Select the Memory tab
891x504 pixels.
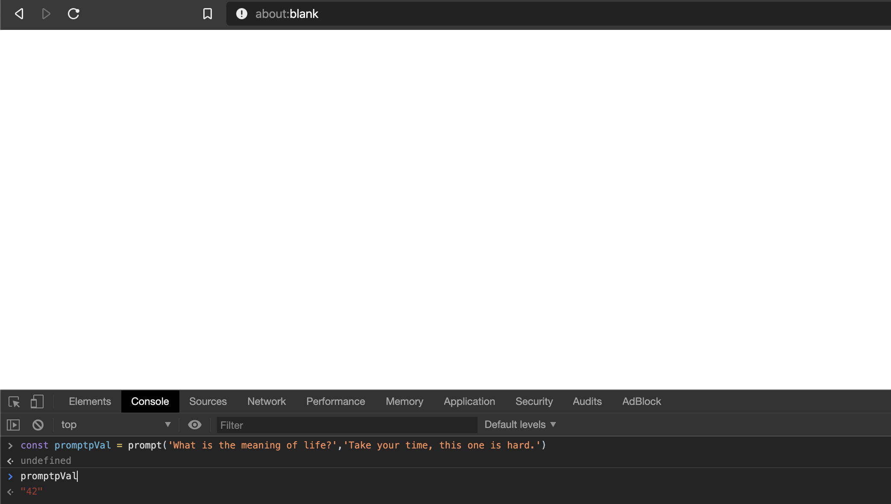tap(404, 401)
